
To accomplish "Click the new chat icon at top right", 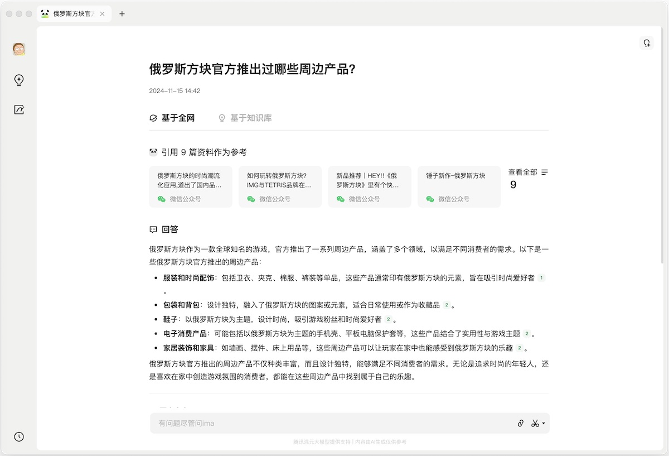I will point(647,43).
